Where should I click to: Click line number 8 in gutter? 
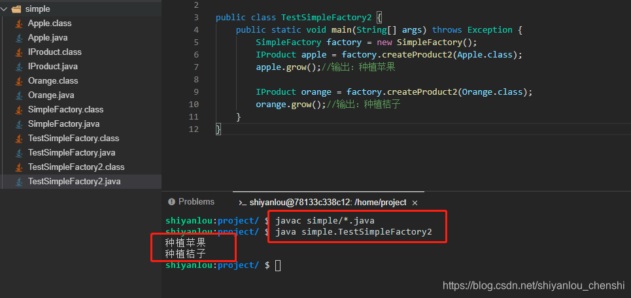[196, 80]
